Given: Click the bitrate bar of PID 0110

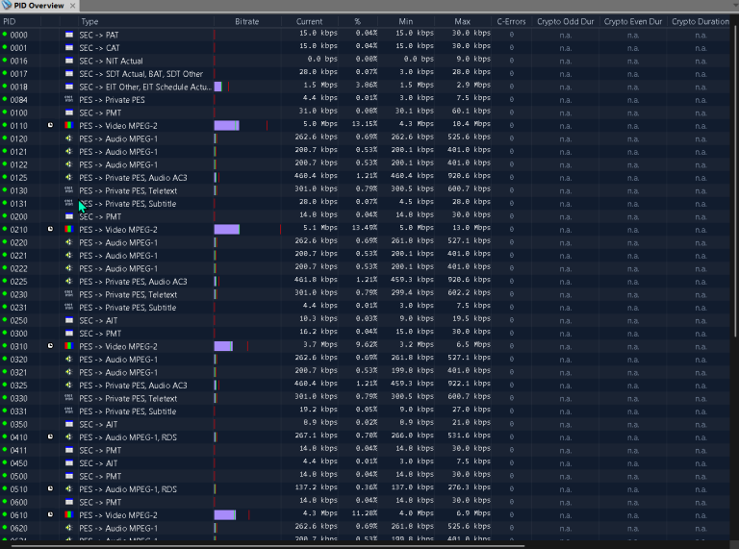Looking at the screenshot, I should point(227,125).
